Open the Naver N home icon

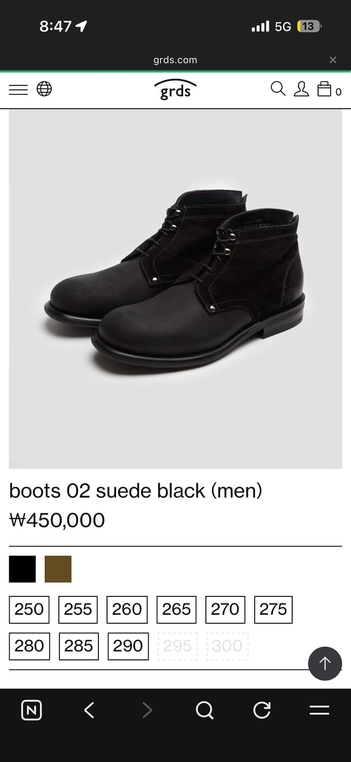[31, 710]
